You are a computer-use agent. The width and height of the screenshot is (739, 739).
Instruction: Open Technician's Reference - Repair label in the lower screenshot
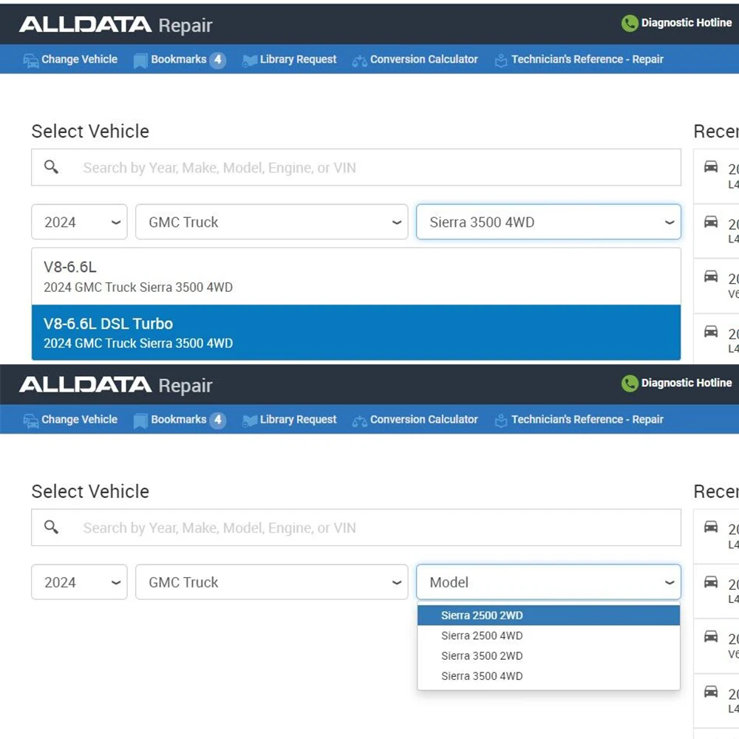[588, 420]
